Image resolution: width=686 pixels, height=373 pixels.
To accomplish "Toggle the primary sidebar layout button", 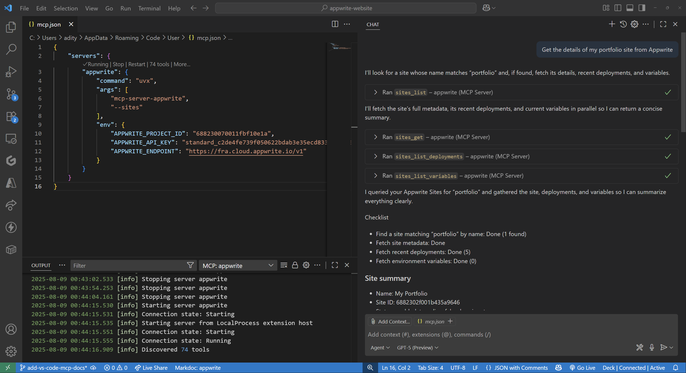I will (x=618, y=8).
